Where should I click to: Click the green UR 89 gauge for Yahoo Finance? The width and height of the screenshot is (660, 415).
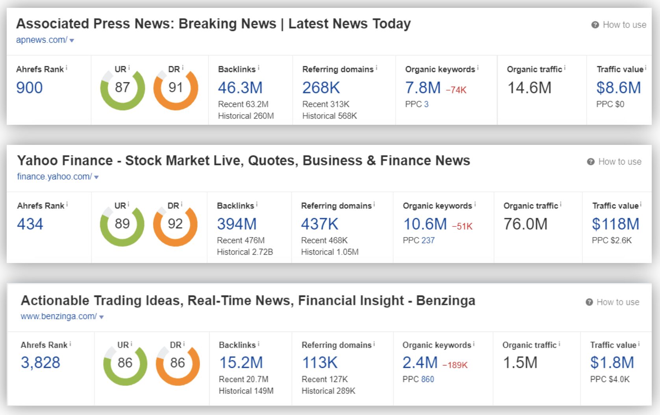coord(122,226)
